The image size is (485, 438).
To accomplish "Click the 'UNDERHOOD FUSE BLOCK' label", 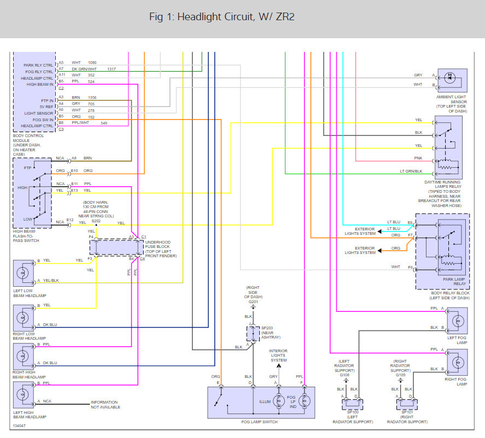I will pos(158,244).
